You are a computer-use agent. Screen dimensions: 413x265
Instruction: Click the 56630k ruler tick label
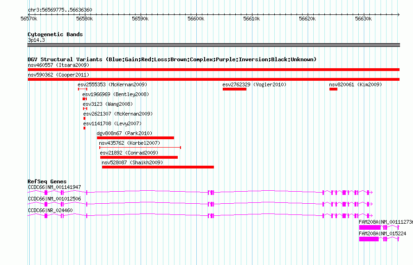click(x=363, y=19)
